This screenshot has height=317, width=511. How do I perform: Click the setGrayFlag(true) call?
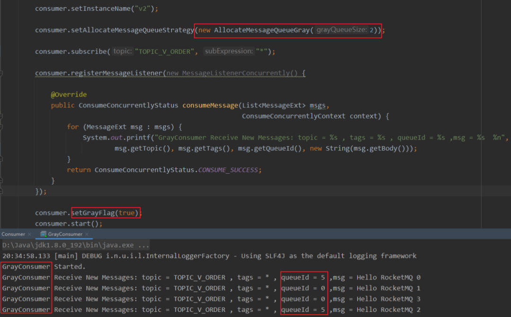click(x=105, y=213)
